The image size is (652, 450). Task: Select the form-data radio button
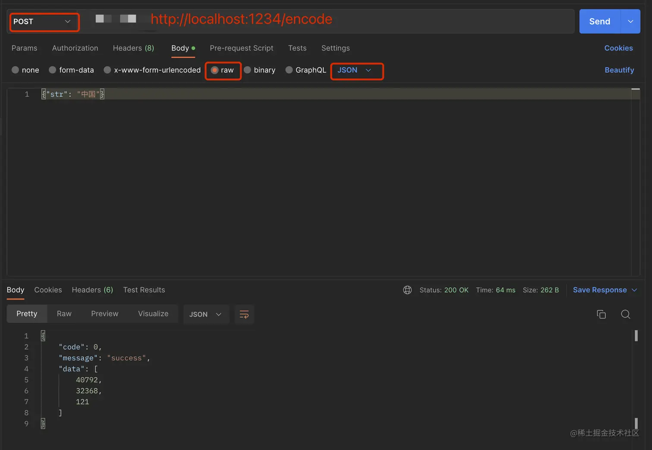click(53, 70)
